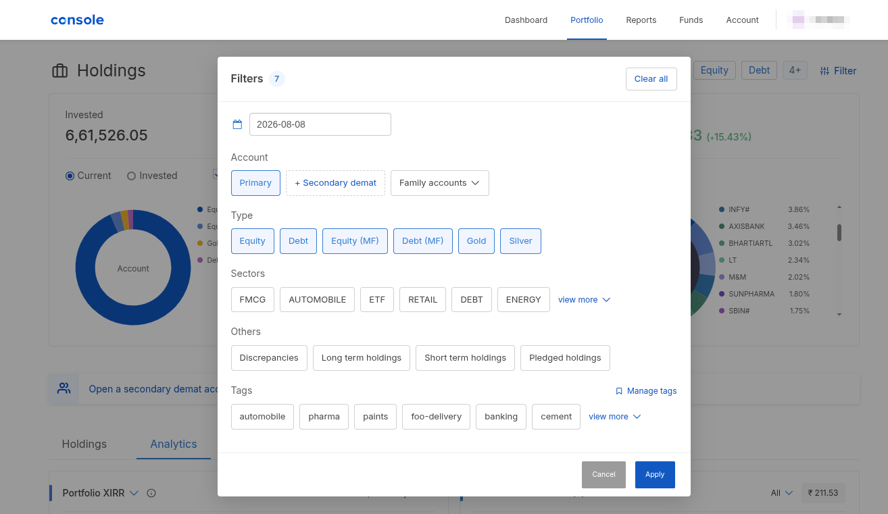Image resolution: width=888 pixels, height=514 pixels.
Task: Open the Portfolio XIRR info icon
Action: click(151, 493)
